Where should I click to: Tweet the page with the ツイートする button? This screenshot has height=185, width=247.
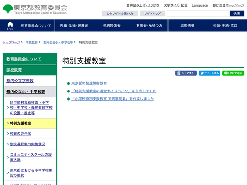(209, 73)
